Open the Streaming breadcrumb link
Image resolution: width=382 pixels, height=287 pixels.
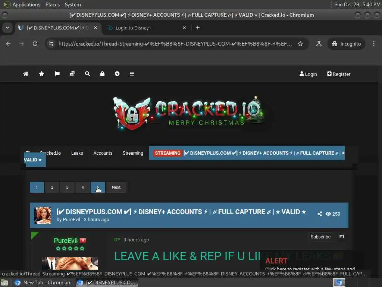tap(133, 153)
